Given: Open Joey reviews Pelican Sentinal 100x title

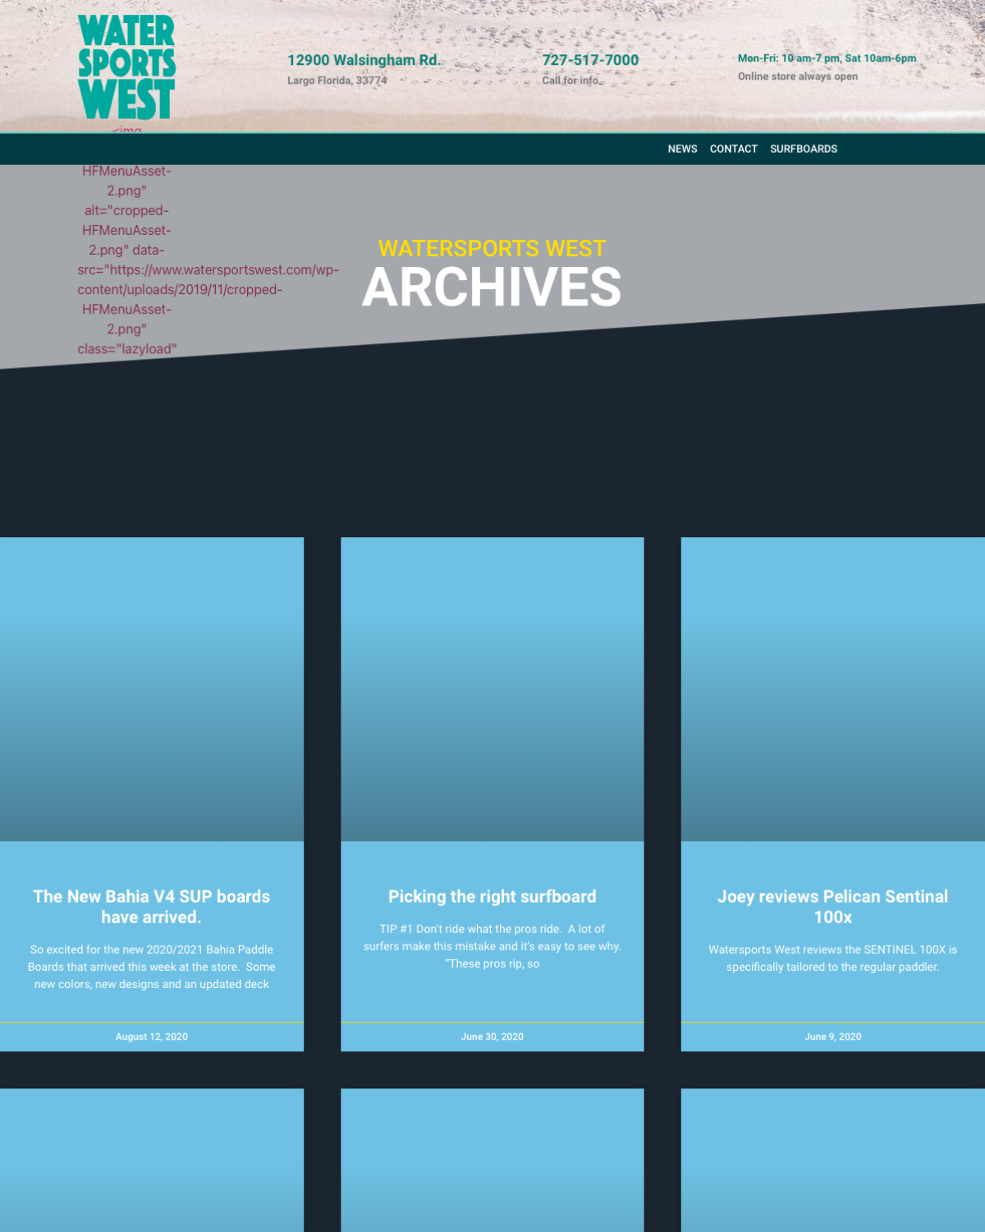Looking at the screenshot, I should pyautogui.click(x=832, y=907).
